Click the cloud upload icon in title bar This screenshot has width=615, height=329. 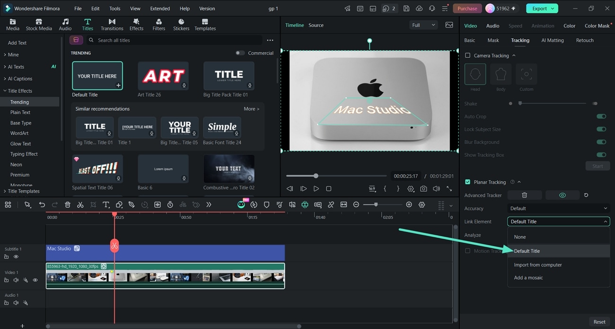419,9
